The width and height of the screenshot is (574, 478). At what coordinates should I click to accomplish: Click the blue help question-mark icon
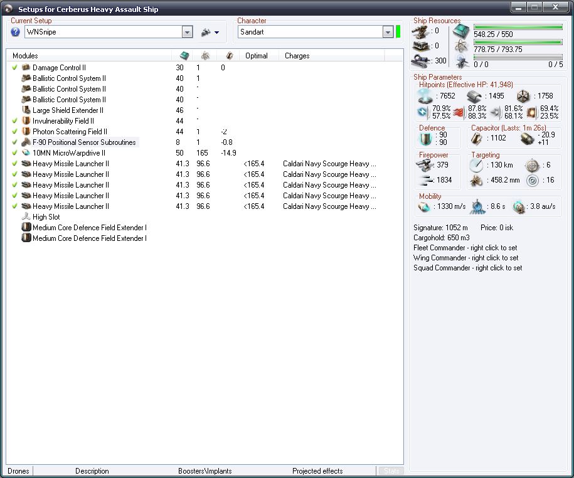15,32
